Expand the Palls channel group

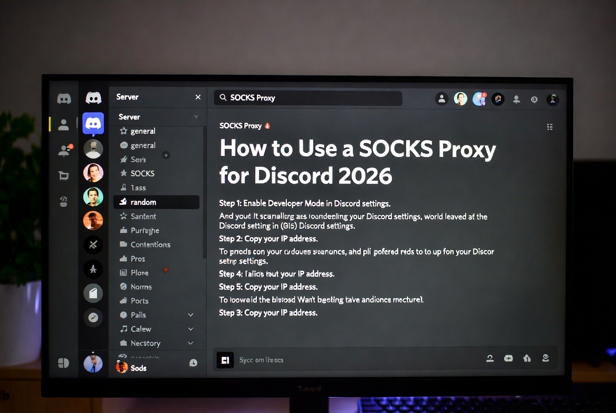point(190,314)
